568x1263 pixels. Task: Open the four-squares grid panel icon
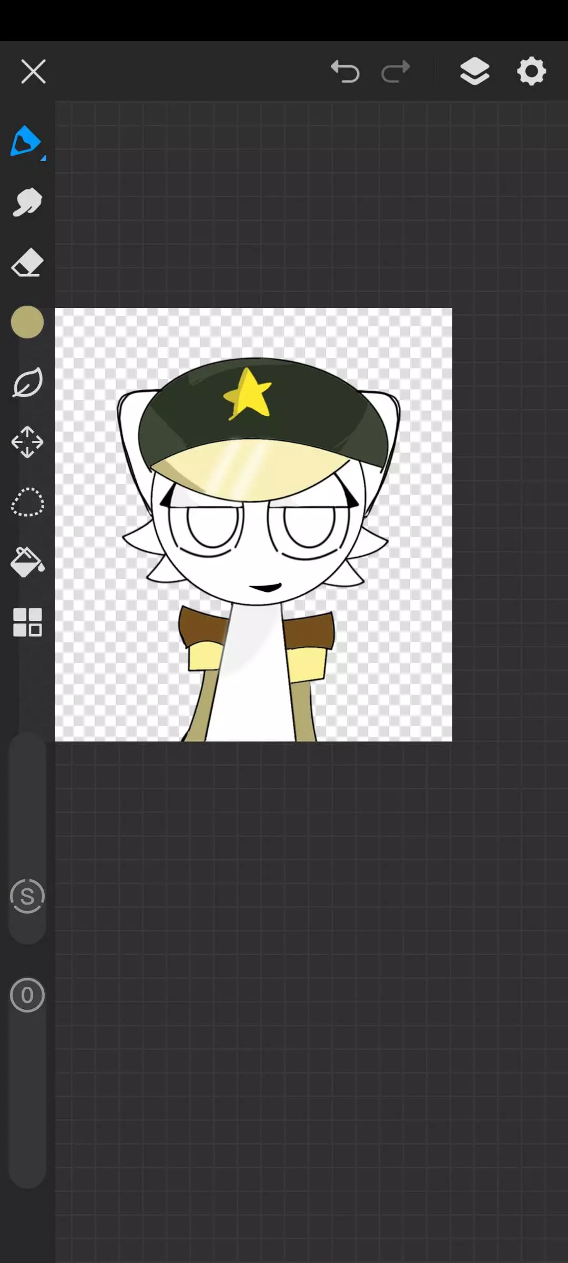click(27, 623)
